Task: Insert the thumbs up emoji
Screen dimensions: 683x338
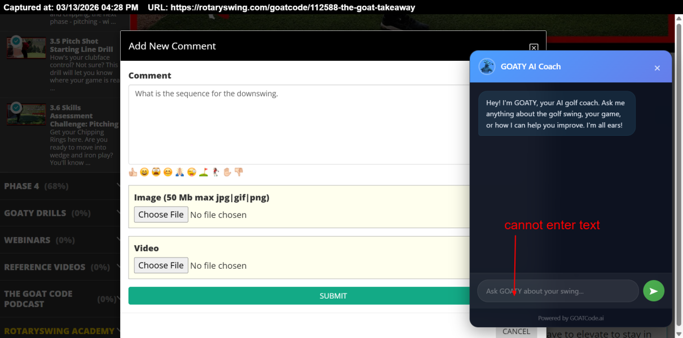Action: click(133, 172)
